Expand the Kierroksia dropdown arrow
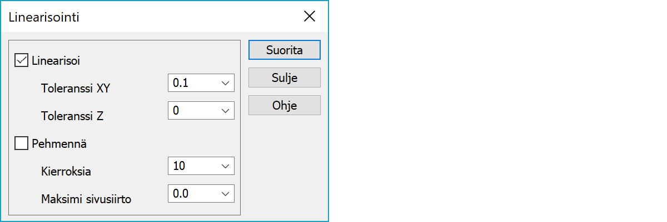 (x=225, y=166)
